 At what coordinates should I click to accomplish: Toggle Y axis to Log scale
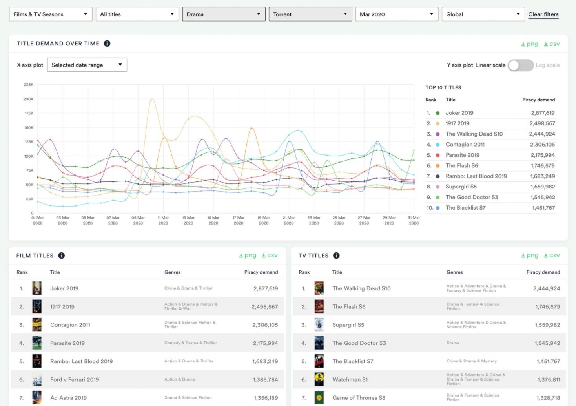[x=521, y=65]
